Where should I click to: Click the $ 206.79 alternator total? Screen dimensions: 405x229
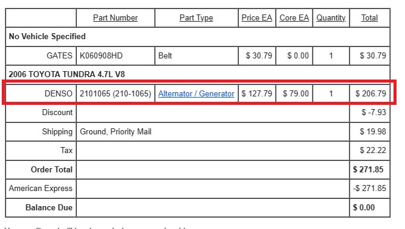(x=371, y=93)
